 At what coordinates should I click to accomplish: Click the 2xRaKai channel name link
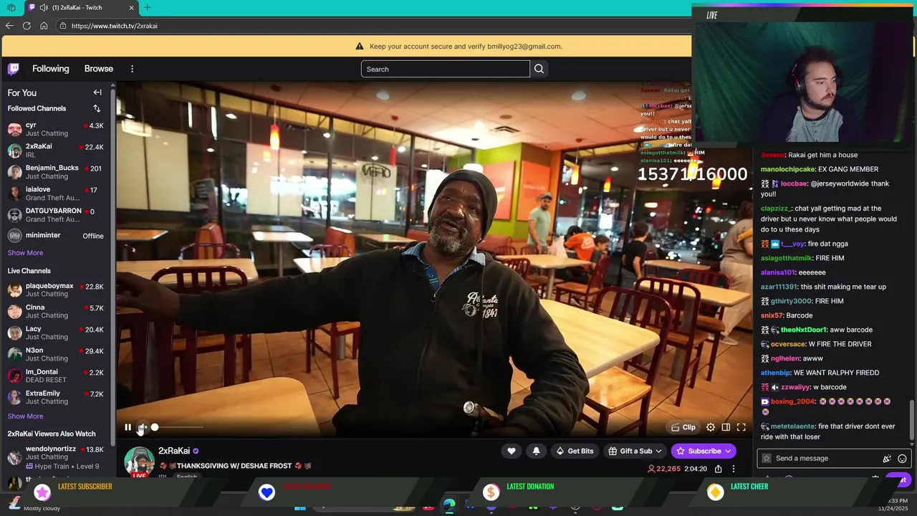[x=174, y=451]
